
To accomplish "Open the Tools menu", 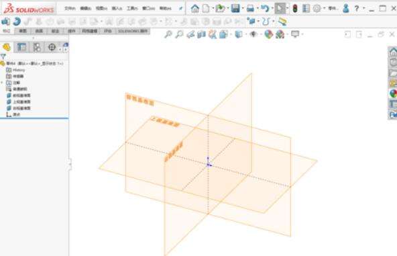I will coord(132,8).
